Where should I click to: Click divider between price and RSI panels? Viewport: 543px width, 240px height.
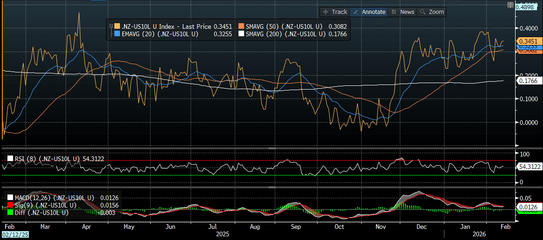point(271,149)
